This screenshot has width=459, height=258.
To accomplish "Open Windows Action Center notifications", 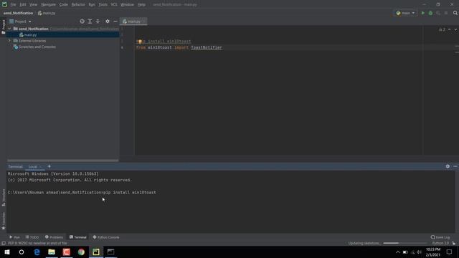I will point(450,252).
